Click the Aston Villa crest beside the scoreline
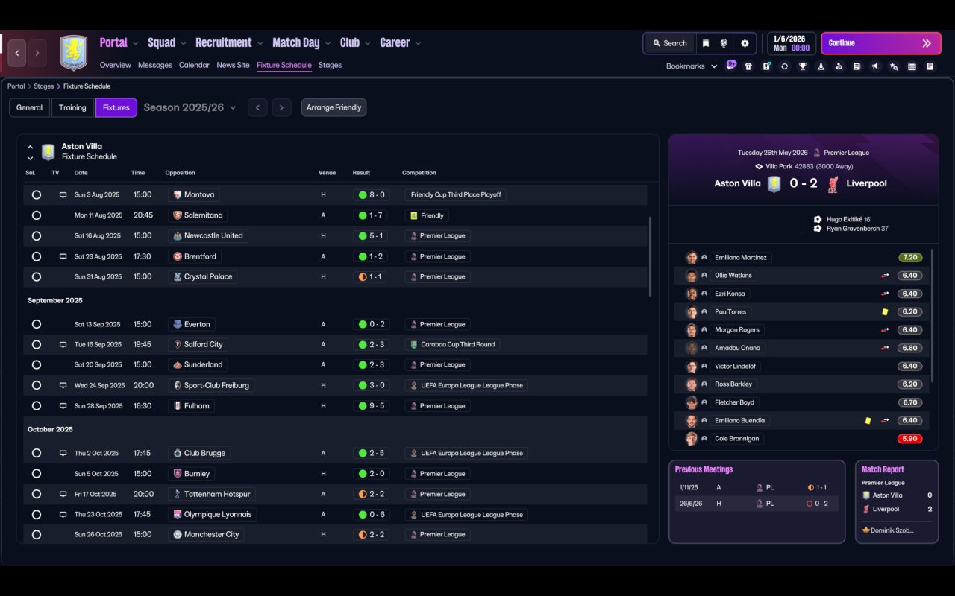The image size is (955, 596). click(x=774, y=183)
